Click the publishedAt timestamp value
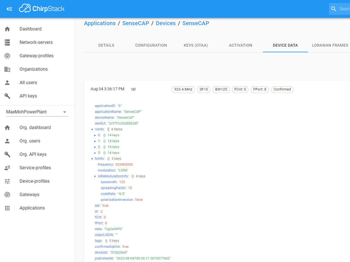The height and width of the screenshot is (262, 350). click(143, 258)
